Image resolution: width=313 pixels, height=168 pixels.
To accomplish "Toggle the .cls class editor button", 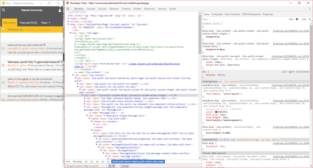I will coord(304,19).
